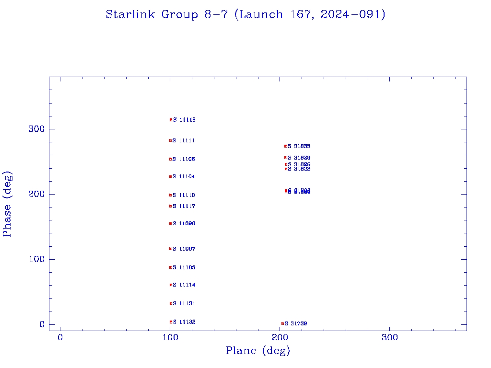491x368 pixels.
Task: Click the 300 tick label on Plane axis
Action: tap(390, 337)
